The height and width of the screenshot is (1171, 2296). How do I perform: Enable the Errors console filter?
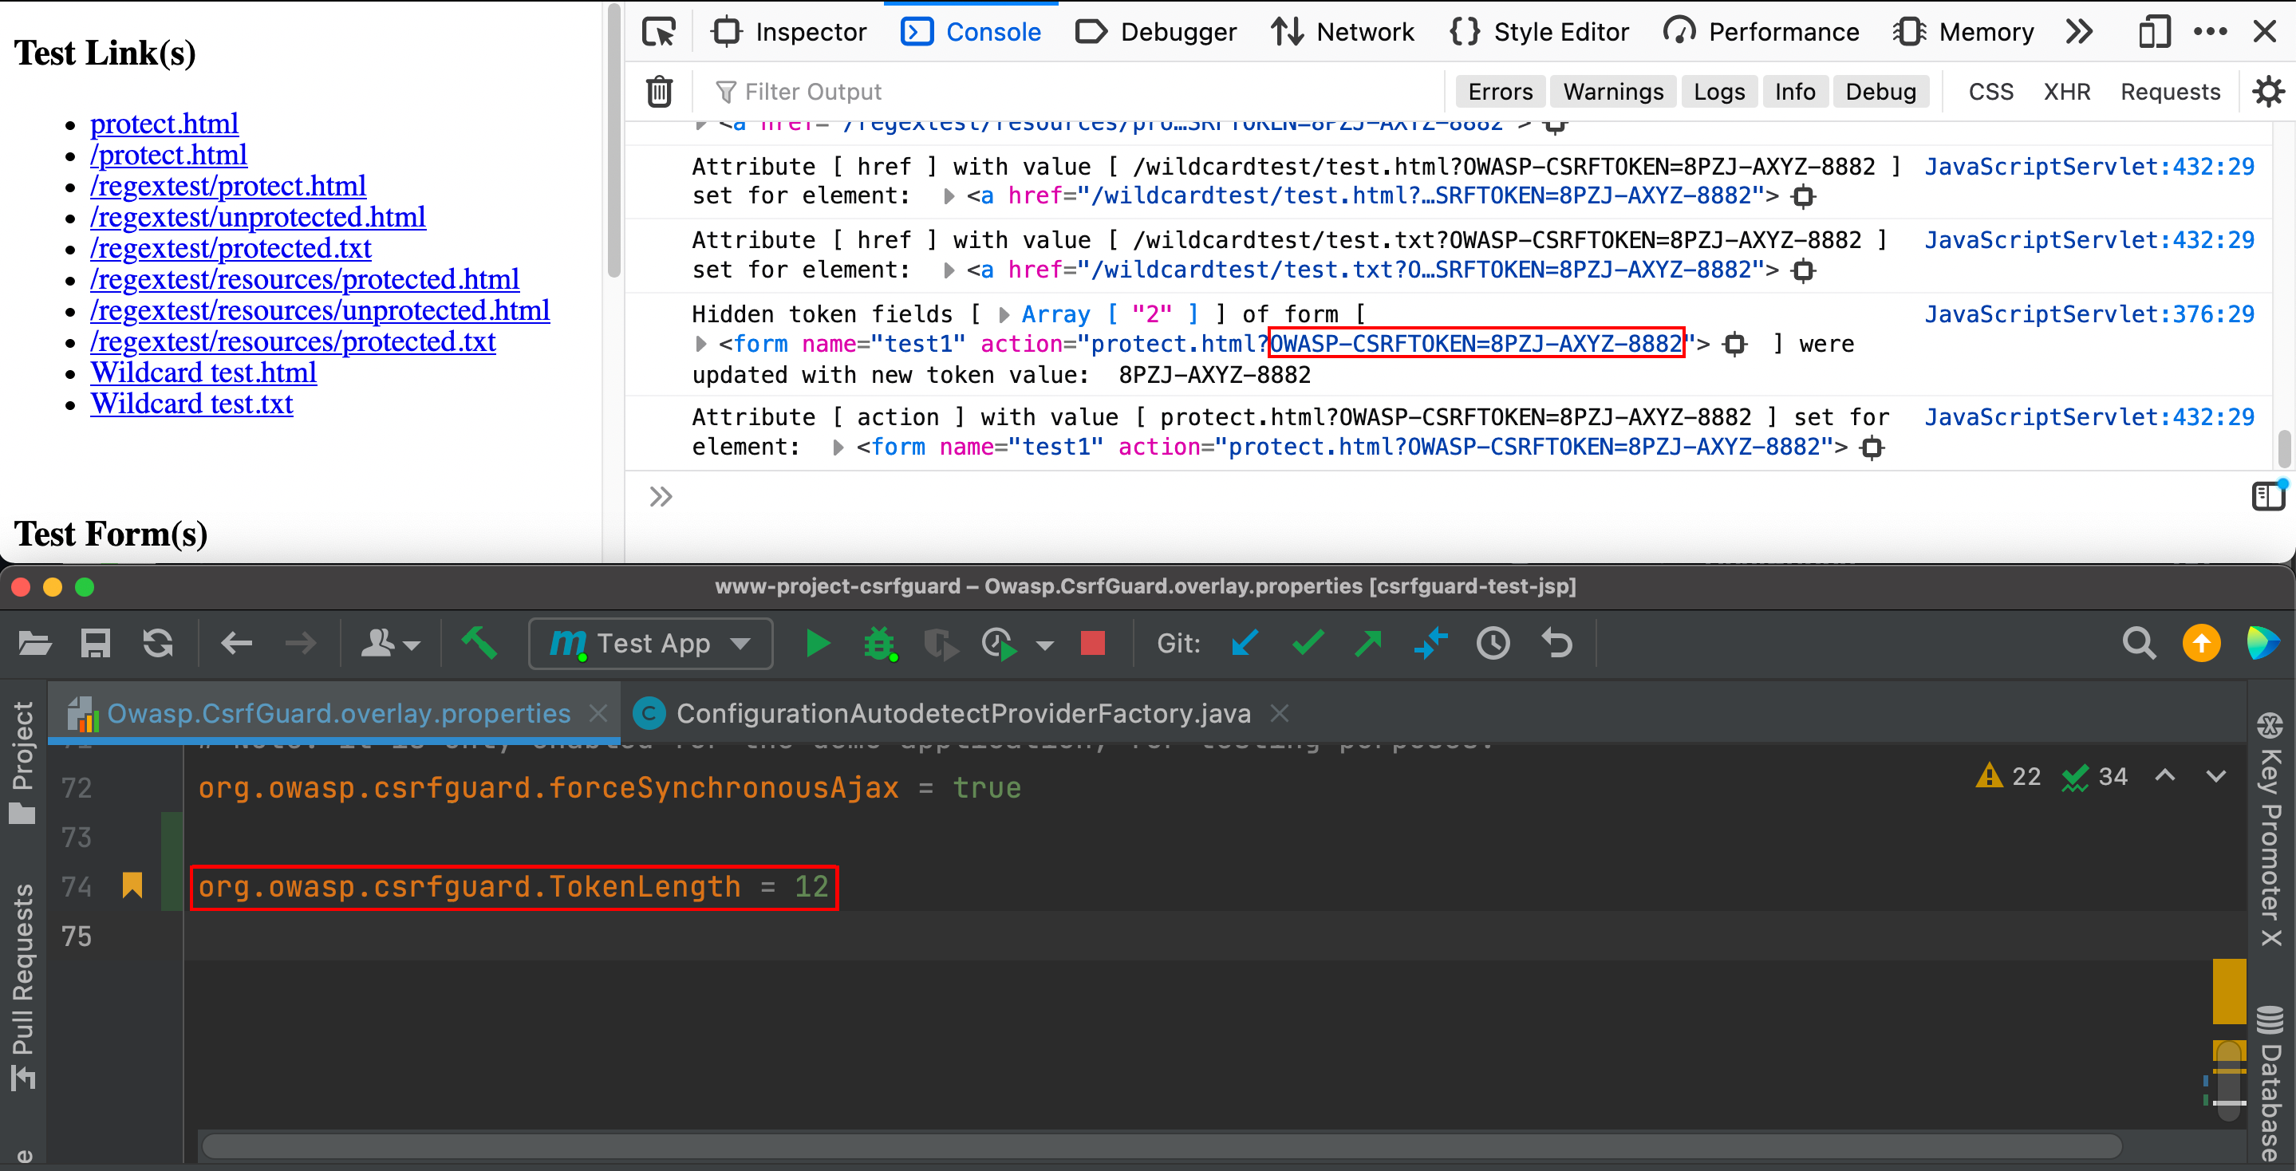[1500, 91]
